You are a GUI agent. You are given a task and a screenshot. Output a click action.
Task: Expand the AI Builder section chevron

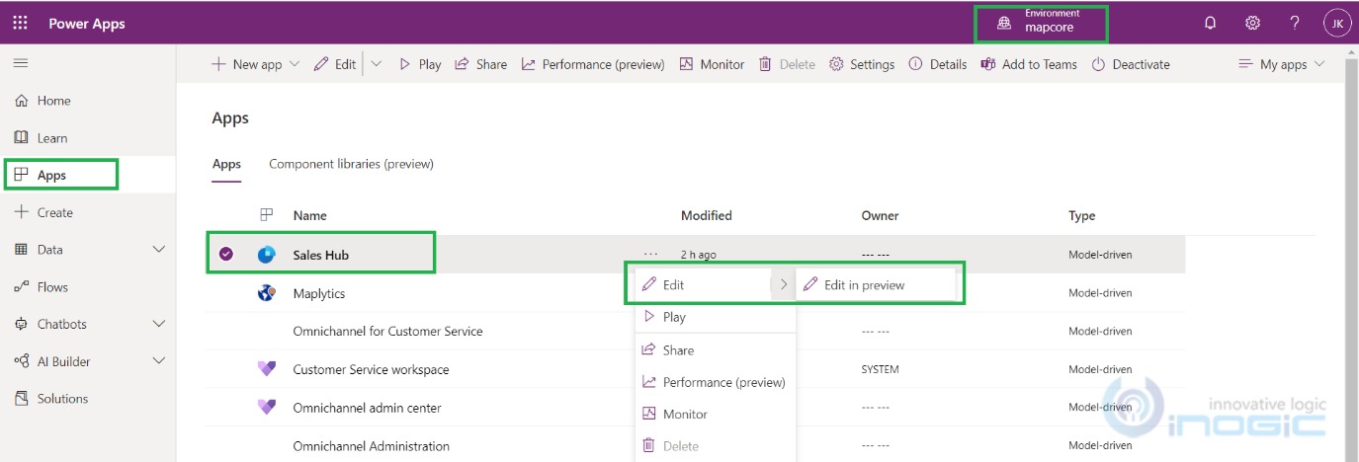point(159,361)
